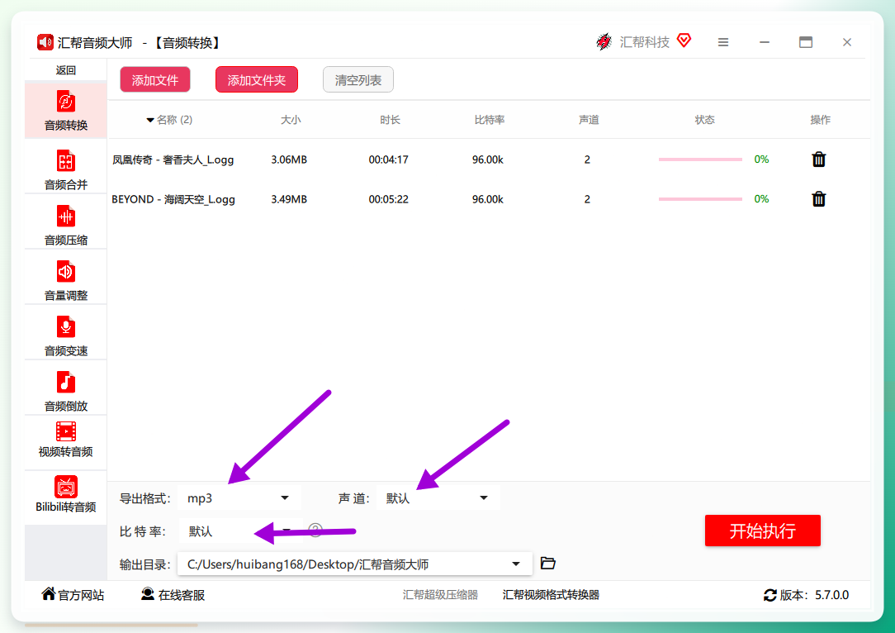Click the 添加文件夹 button
This screenshot has height=633, width=895.
pos(256,80)
